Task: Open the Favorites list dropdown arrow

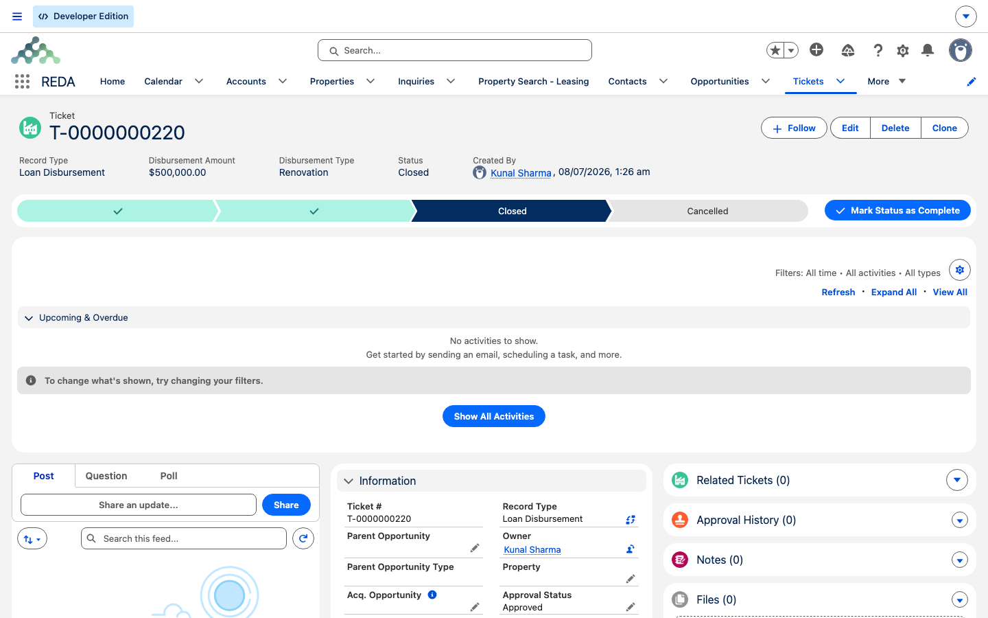Action: (x=791, y=50)
